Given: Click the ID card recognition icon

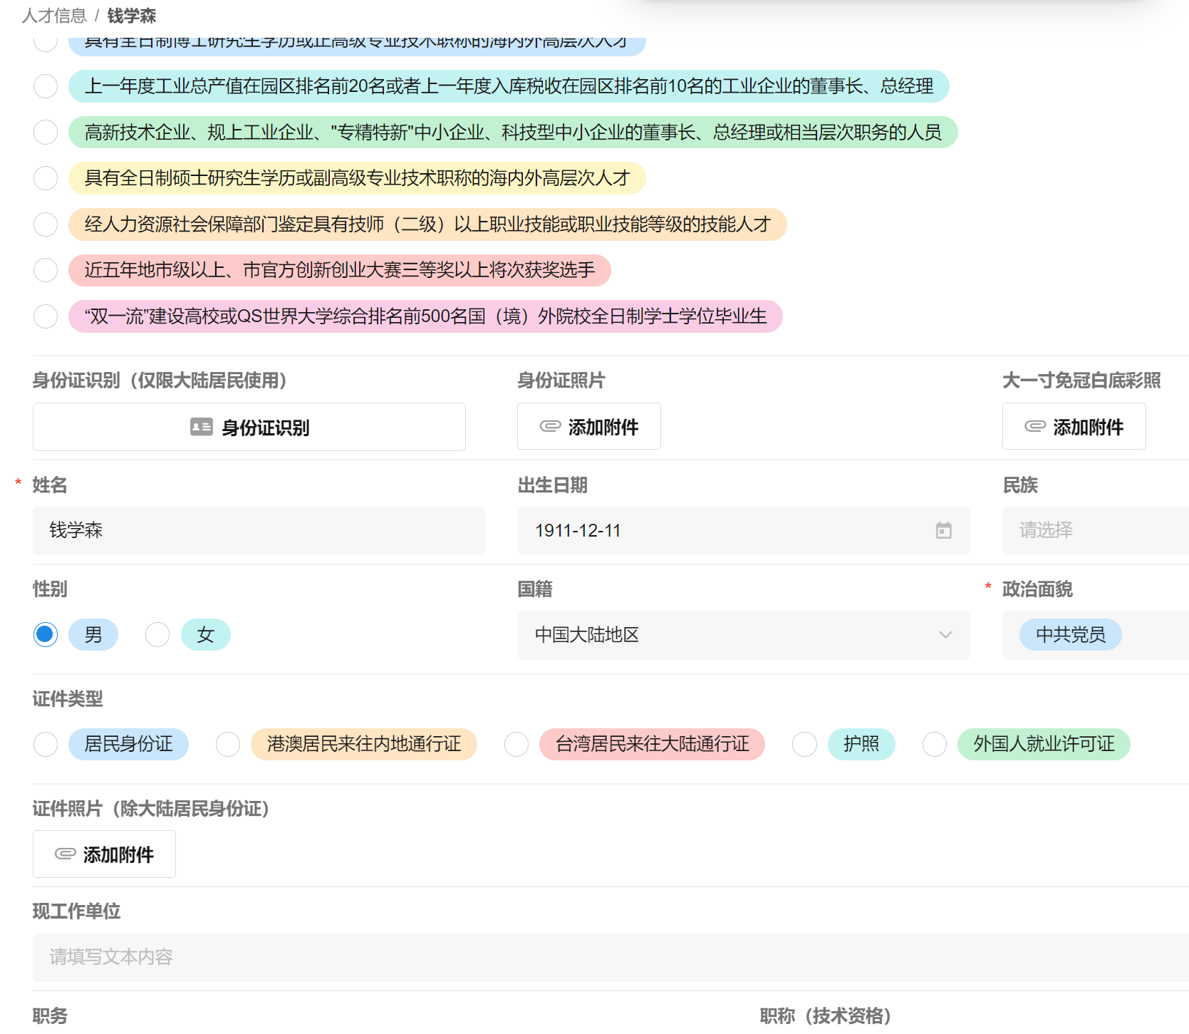Looking at the screenshot, I should (x=201, y=427).
